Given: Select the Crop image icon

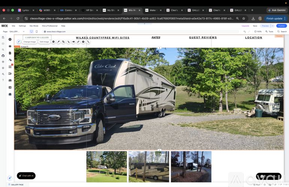Looking at the screenshot, I should (x=63, y=42).
